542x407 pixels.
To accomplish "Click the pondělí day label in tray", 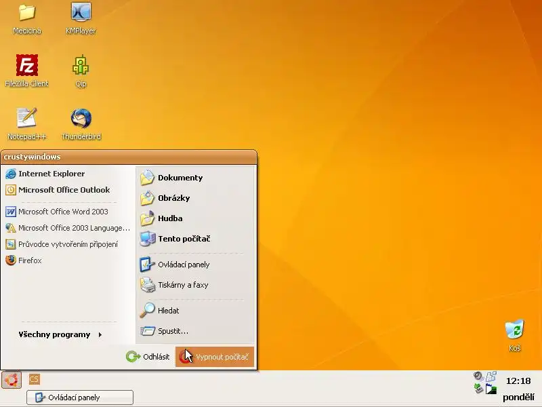I will [518, 397].
